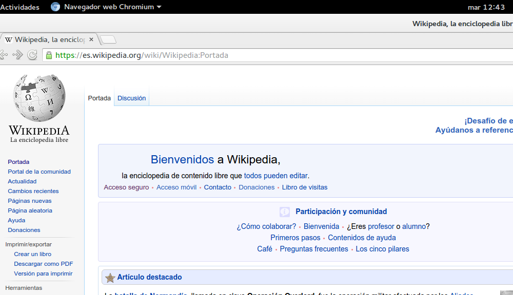Open Portal de la comunidad link
Screen dimensions: 513x295
pyautogui.click(x=40, y=172)
